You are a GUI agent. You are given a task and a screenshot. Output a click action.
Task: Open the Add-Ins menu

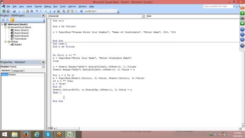tap(72, 7)
